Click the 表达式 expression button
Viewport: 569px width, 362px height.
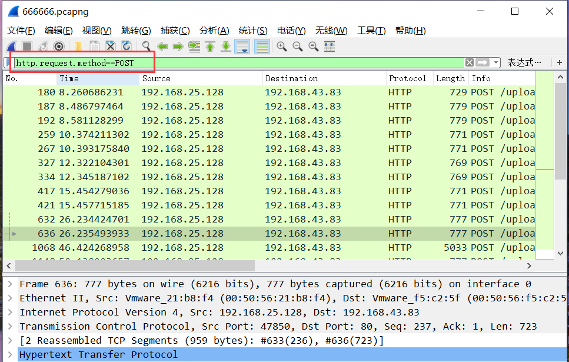[524, 62]
